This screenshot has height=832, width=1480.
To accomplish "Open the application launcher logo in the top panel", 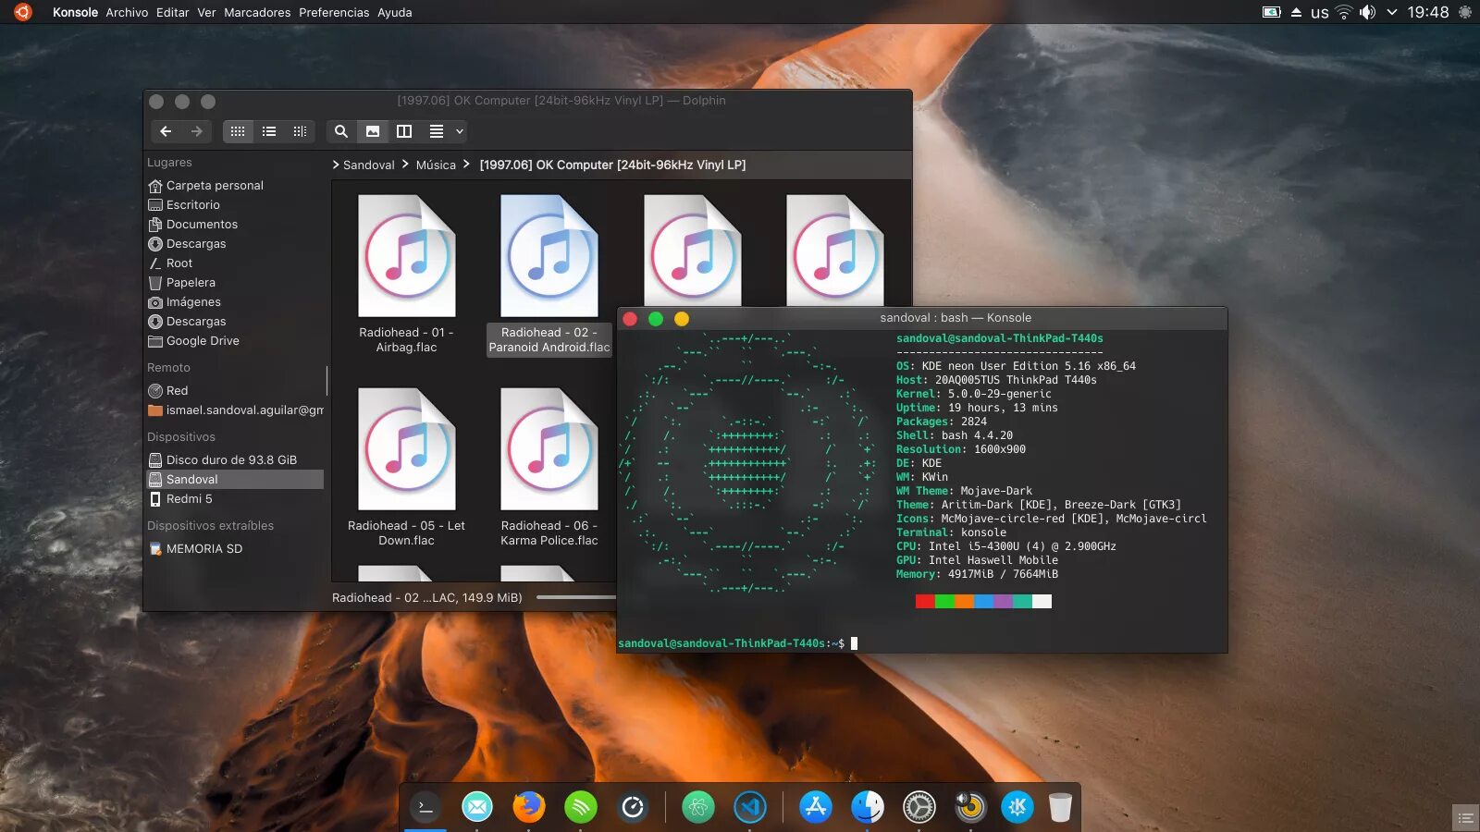I will [22, 12].
